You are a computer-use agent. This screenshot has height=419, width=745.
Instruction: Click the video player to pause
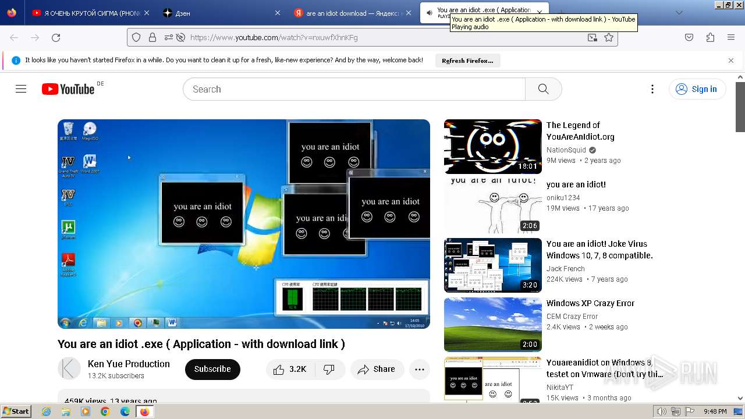point(244,224)
